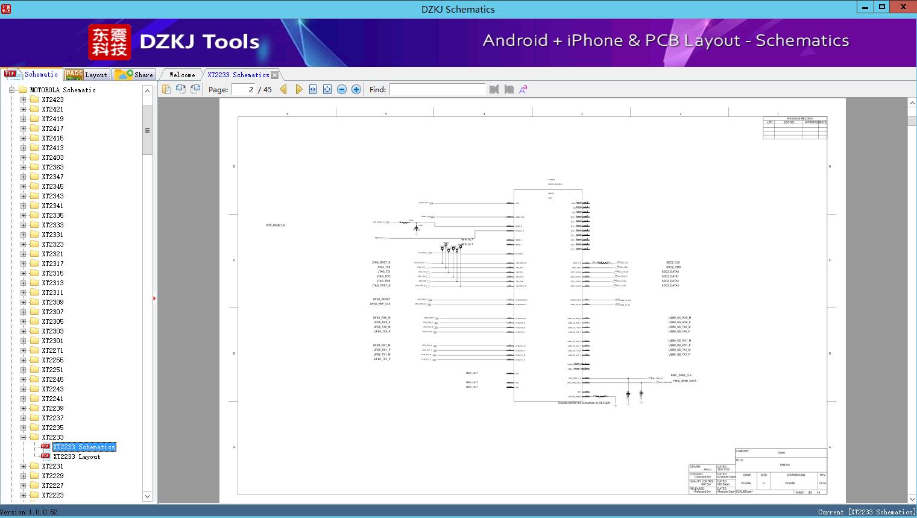Screen dimensions: 917x518
Task: Go to the previous page with the left arrow
Action: pos(283,89)
